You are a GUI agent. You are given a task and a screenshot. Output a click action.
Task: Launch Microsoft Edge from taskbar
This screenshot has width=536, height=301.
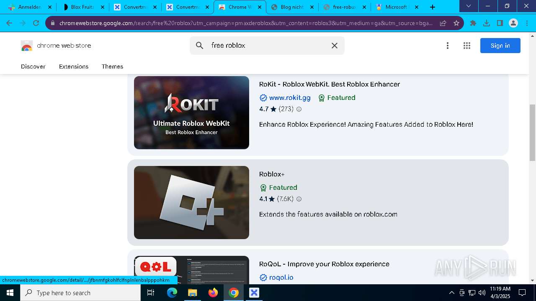pyautogui.click(x=172, y=293)
